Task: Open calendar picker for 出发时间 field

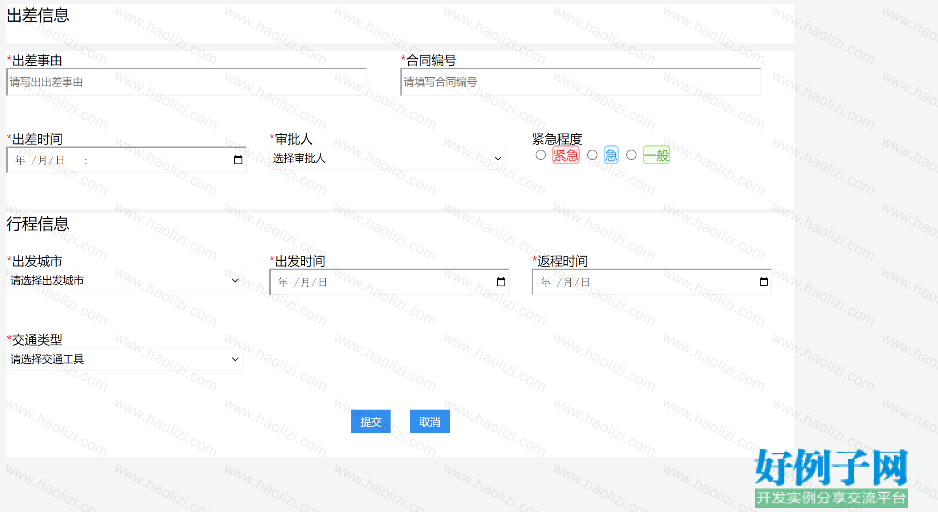Action: point(501,282)
